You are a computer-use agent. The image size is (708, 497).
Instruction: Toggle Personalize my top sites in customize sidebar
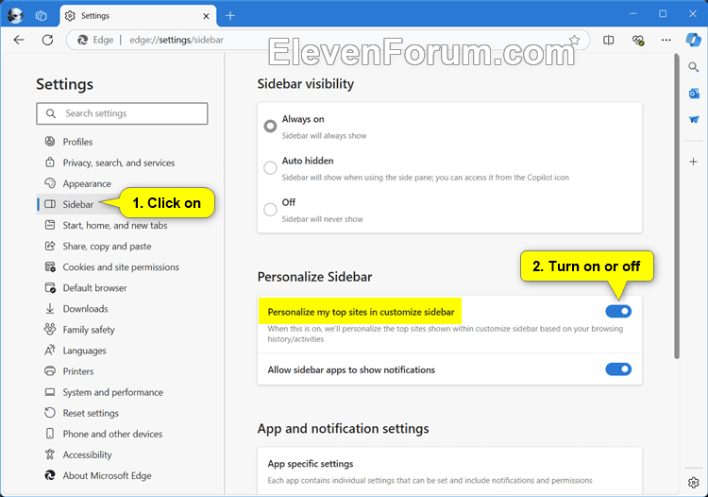coord(618,311)
